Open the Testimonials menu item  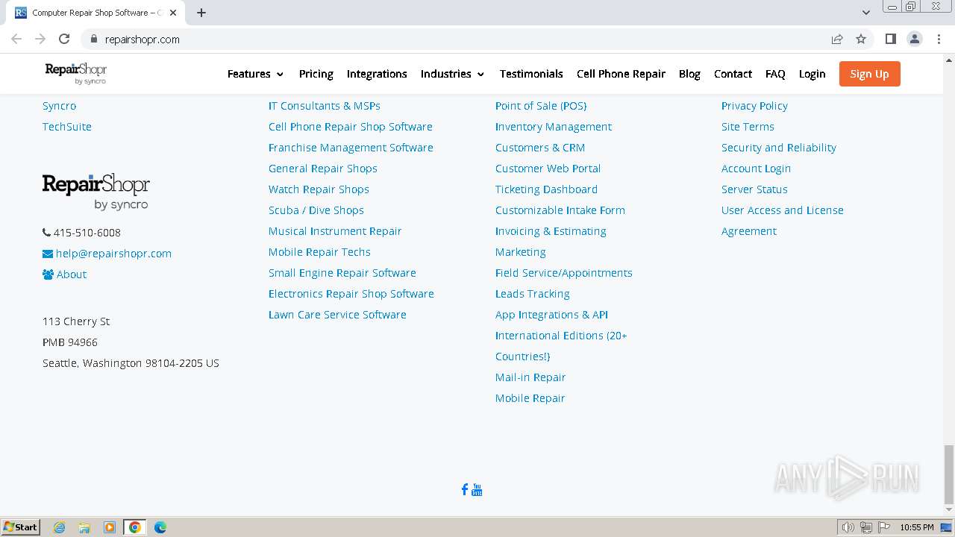pos(531,74)
